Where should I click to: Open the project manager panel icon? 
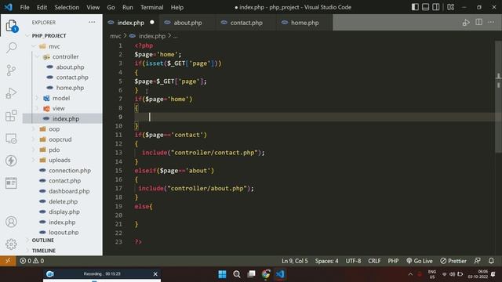coord(11,183)
